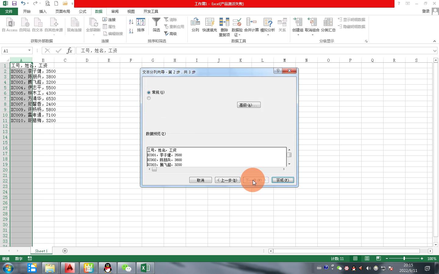
Task: Click the Flash Fill (快速填充) icon
Action: point(209,23)
